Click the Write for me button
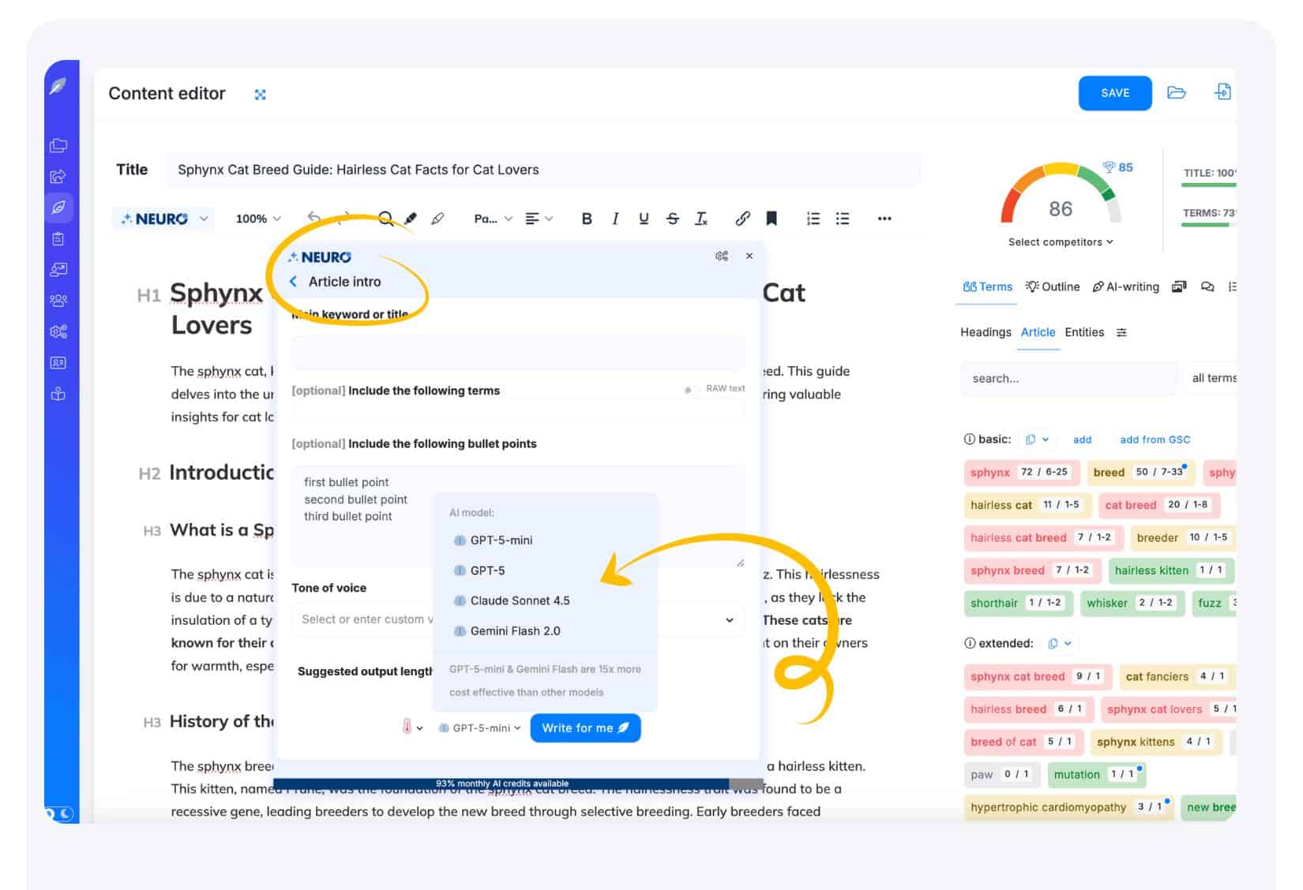This screenshot has height=890, width=1303. (x=585, y=727)
